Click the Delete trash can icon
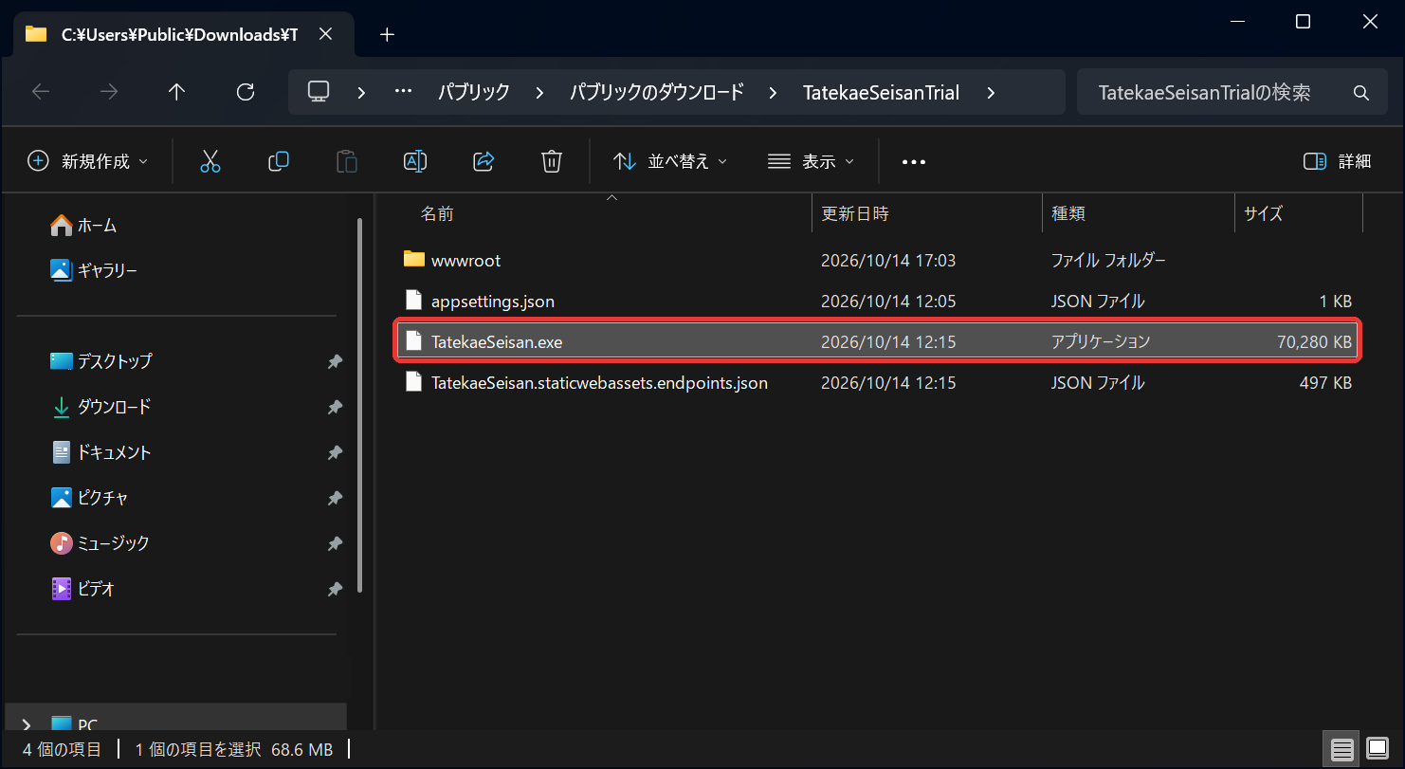1405x769 pixels. tap(552, 161)
